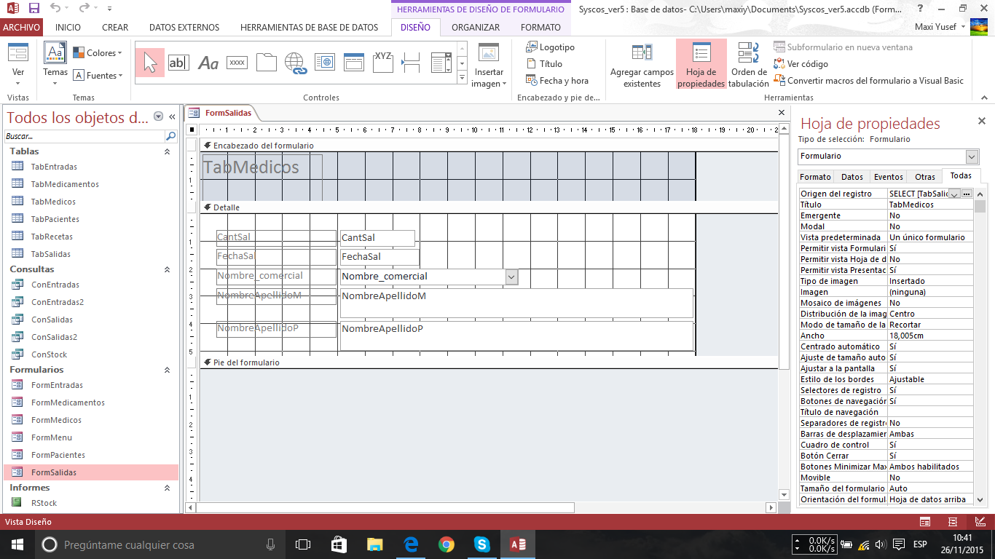Click the Origen del registro builder button
The height and width of the screenshot is (559, 995).
(967, 194)
